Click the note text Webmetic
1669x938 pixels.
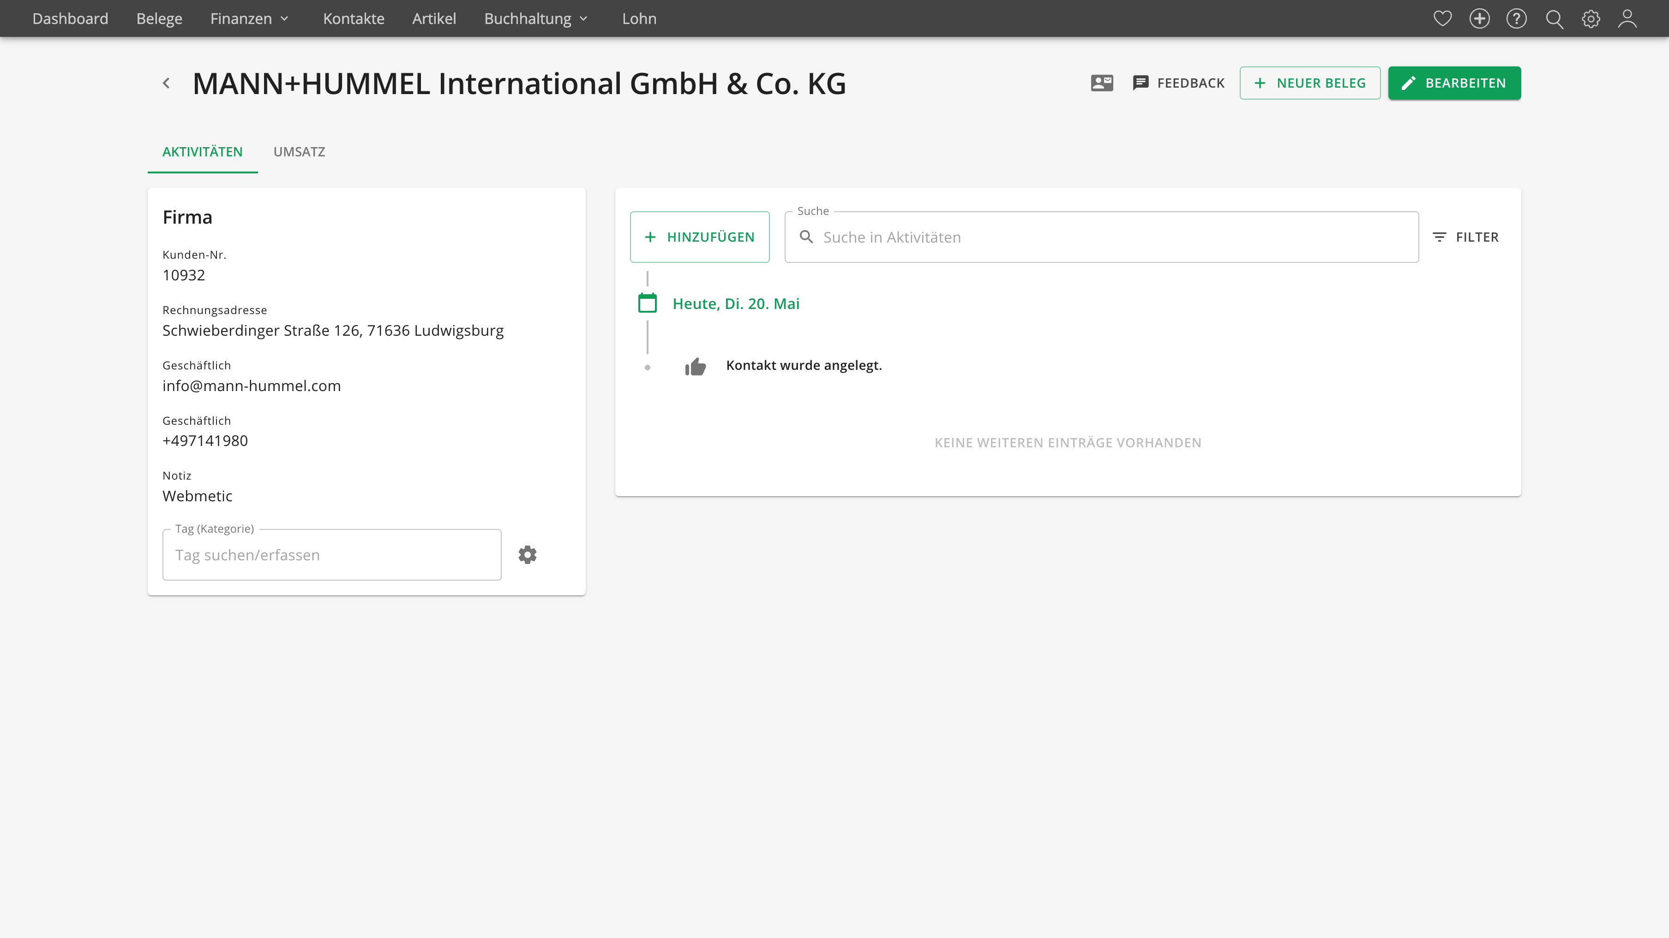tap(197, 496)
